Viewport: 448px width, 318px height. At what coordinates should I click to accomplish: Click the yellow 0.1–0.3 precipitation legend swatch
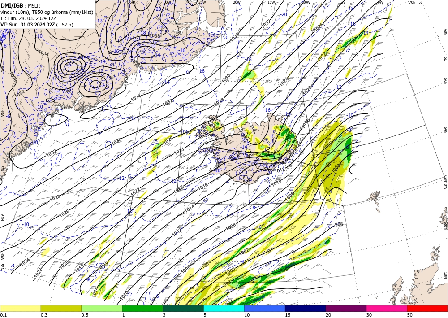(20, 308)
